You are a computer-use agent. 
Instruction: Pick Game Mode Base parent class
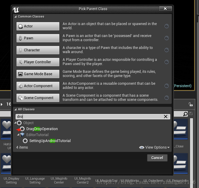[x=38, y=74]
